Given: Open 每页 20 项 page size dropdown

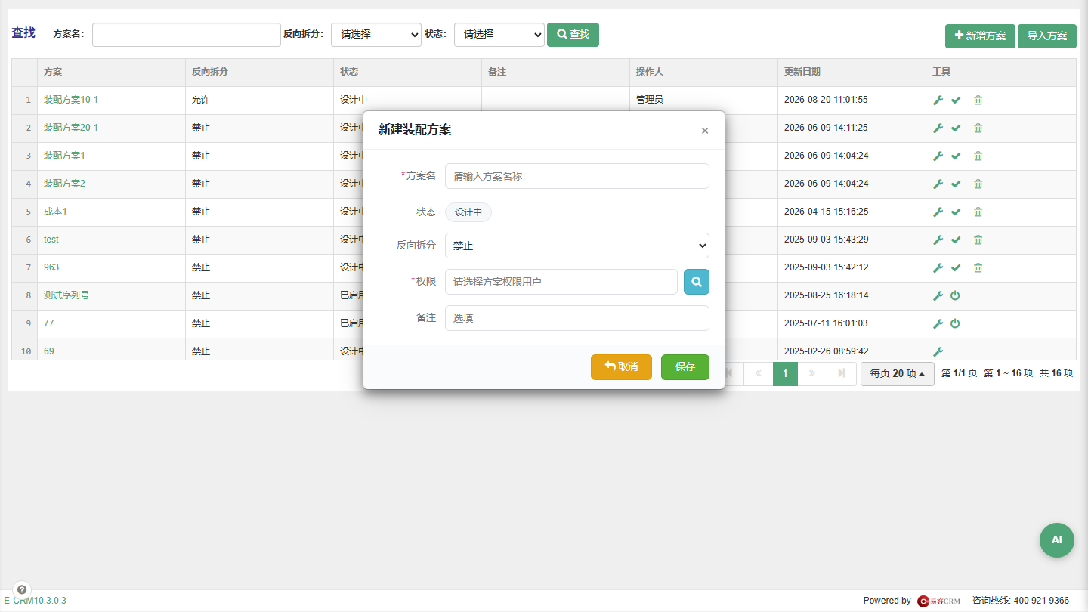Looking at the screenshot, I should coord(898,373).
